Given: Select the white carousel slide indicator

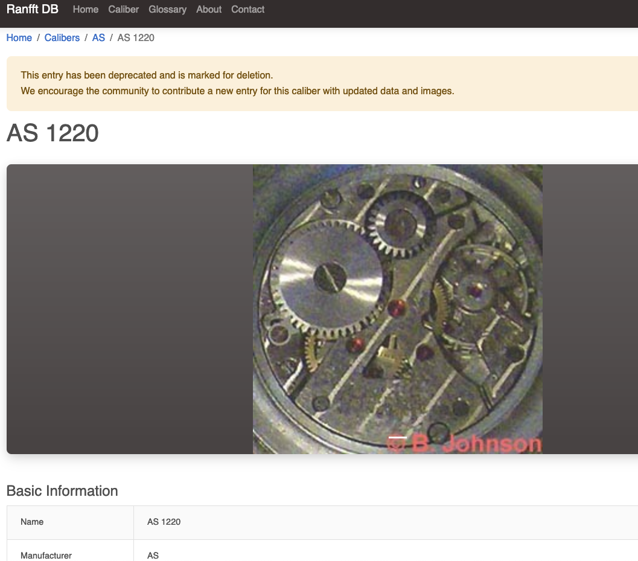Looking at the screenshot, I should point(397,437).
